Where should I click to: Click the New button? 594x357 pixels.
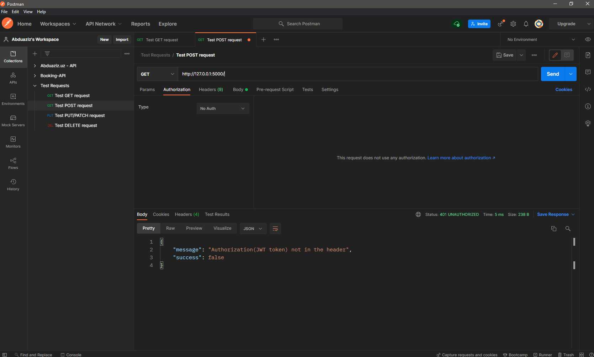105,39
